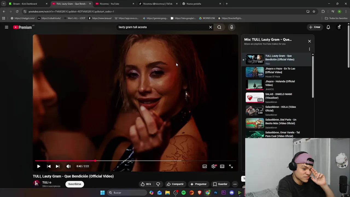Open the Men's ALL – LOOT bookmark
This screenshot has width=350, height=197.
click(74, 18)
